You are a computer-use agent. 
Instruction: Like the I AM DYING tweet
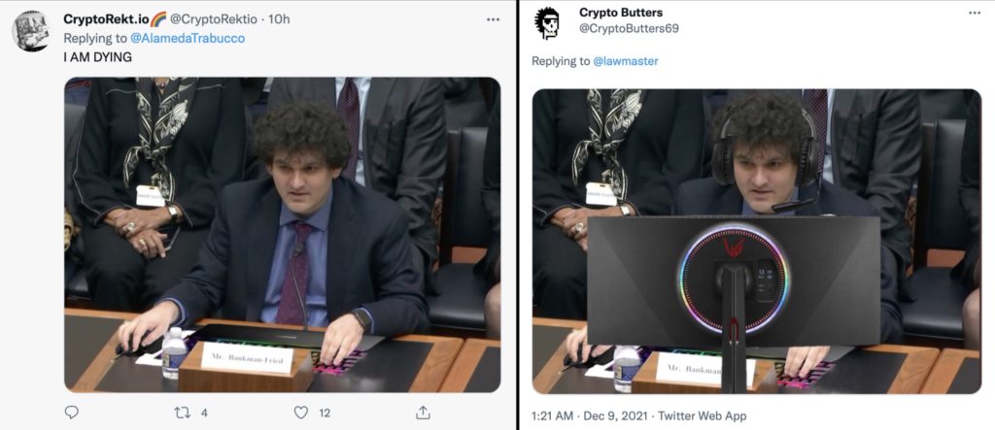301,413
